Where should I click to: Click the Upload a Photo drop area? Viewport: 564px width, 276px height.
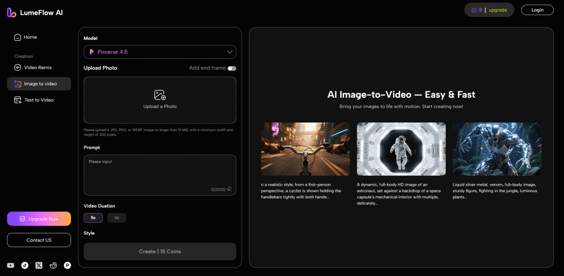coord(160,100)
